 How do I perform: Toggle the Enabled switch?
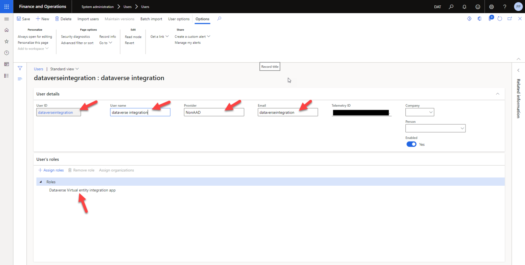point(411,144)
